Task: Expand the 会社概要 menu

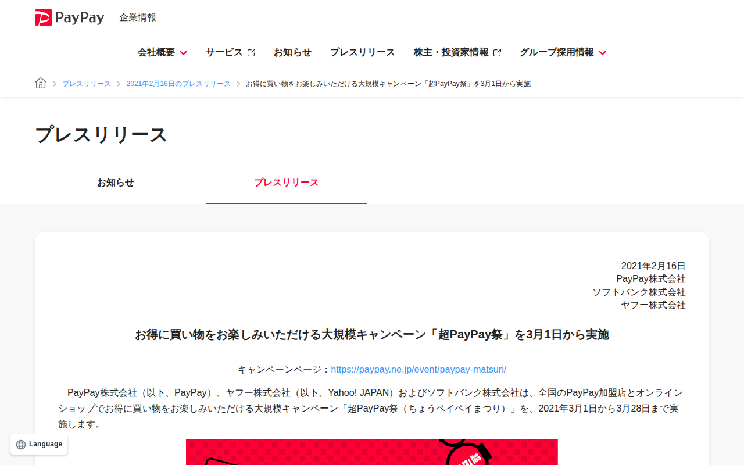Action: click(x=162, y=52)
